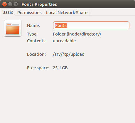This screenshot has height=123, width=135.
Task: Click the Name: label
Action: (33, 26)
